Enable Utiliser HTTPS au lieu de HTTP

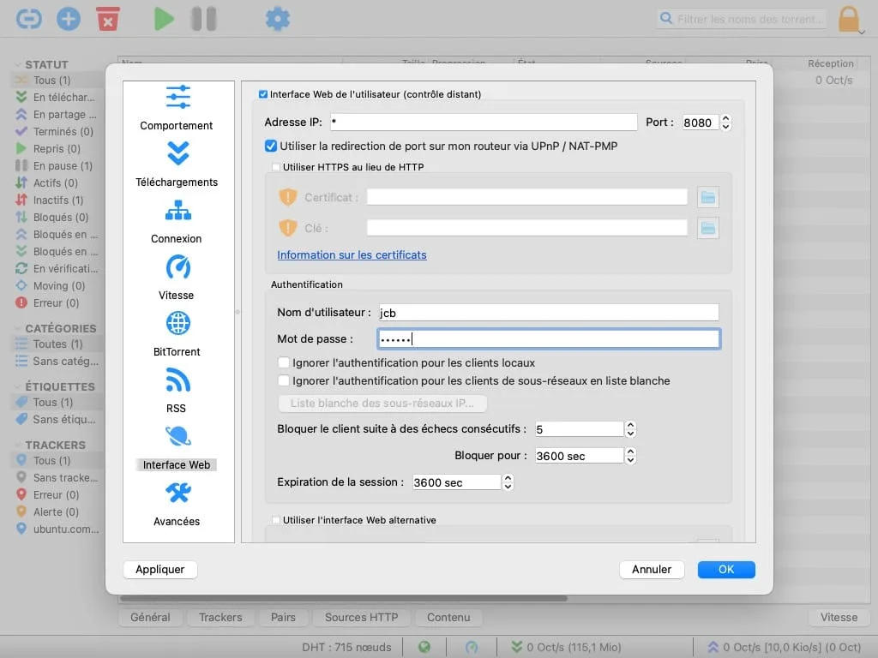click(275, 167)
